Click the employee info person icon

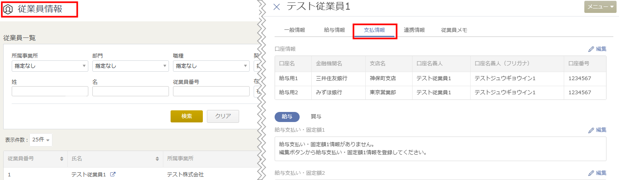click(x=8, y=9)
